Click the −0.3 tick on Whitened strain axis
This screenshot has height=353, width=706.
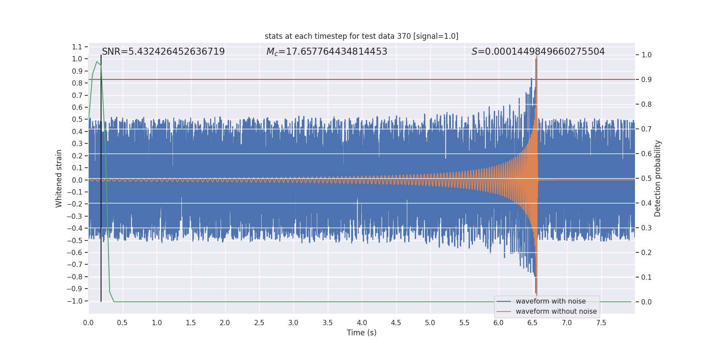[75, 216]
